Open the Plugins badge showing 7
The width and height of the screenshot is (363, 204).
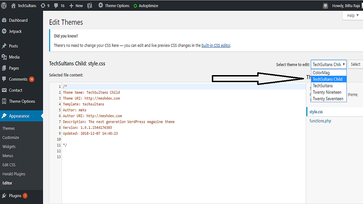[25, 195]
